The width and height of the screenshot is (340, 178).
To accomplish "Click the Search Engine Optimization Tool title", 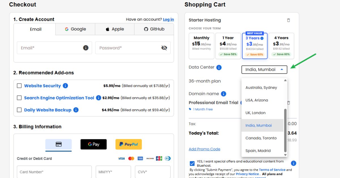I will point(59,98).
